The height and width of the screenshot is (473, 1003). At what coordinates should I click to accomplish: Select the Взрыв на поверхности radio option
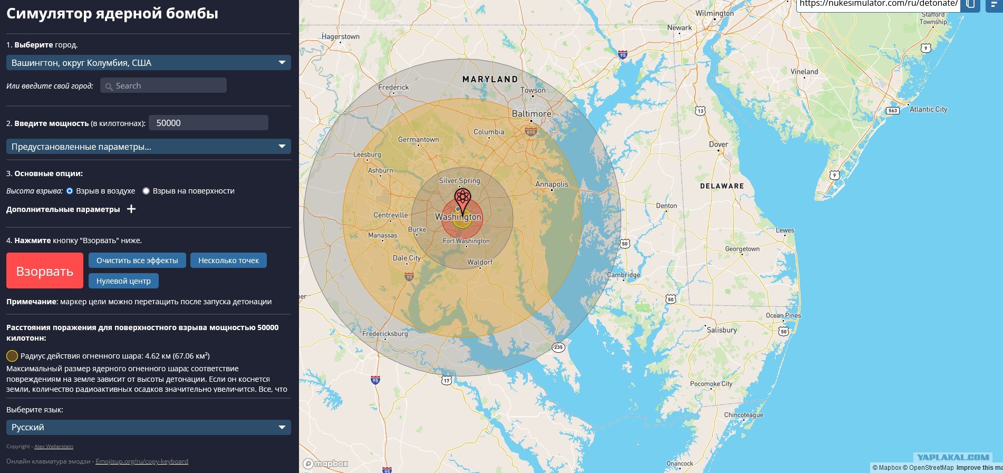point(146,191)
